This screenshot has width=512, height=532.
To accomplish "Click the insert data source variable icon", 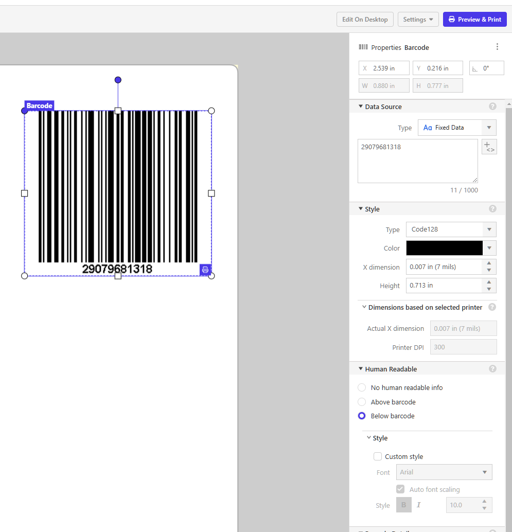I will coord(489,147).
